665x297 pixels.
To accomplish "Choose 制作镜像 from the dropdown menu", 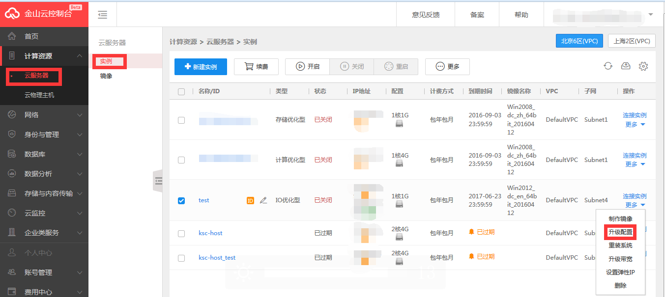I will (x=620, y=219).
